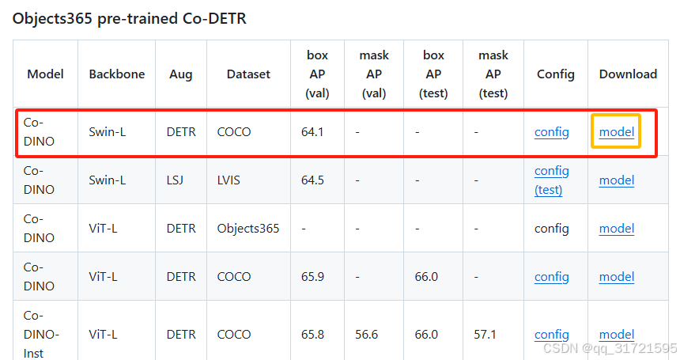Open config link in the Co-DINO-Inst row
Screen dimensions: 680x360
click(x=551, y=335)
